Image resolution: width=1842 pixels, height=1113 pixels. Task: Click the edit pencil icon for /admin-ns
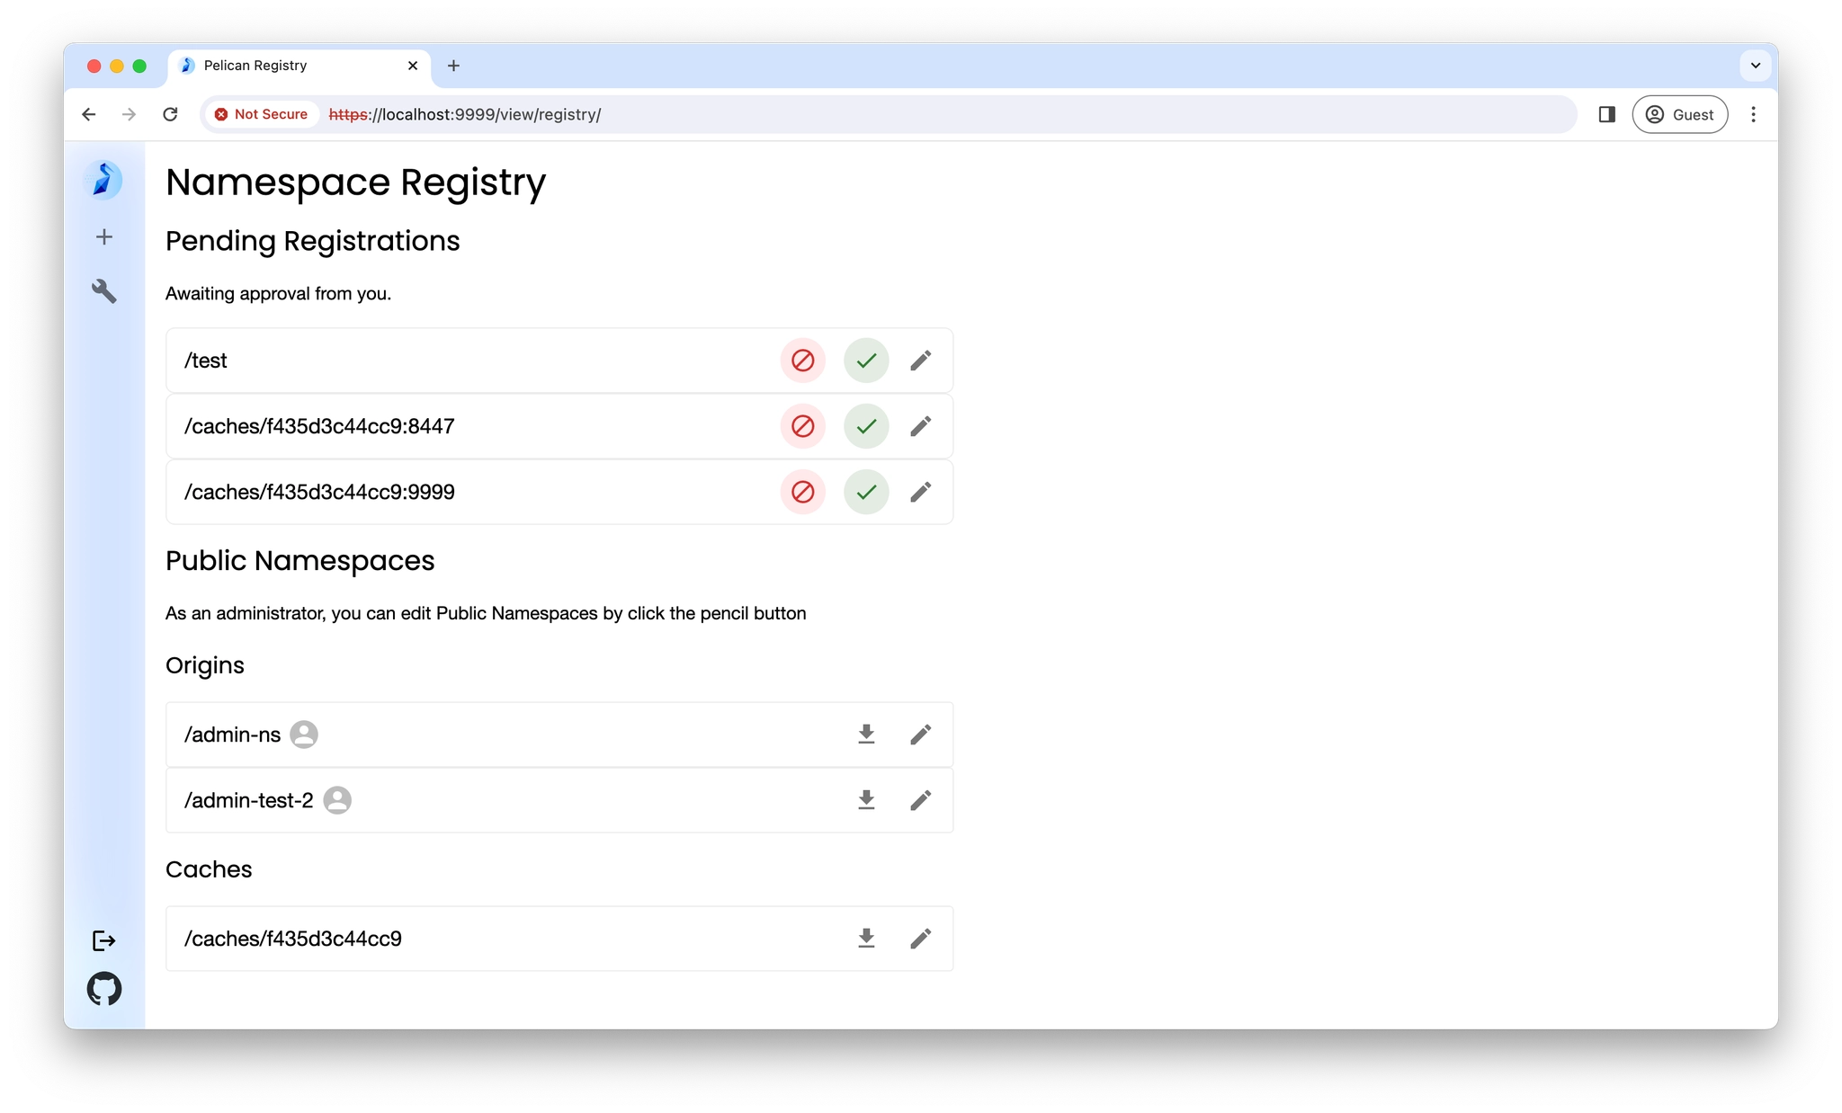[921, 735]
